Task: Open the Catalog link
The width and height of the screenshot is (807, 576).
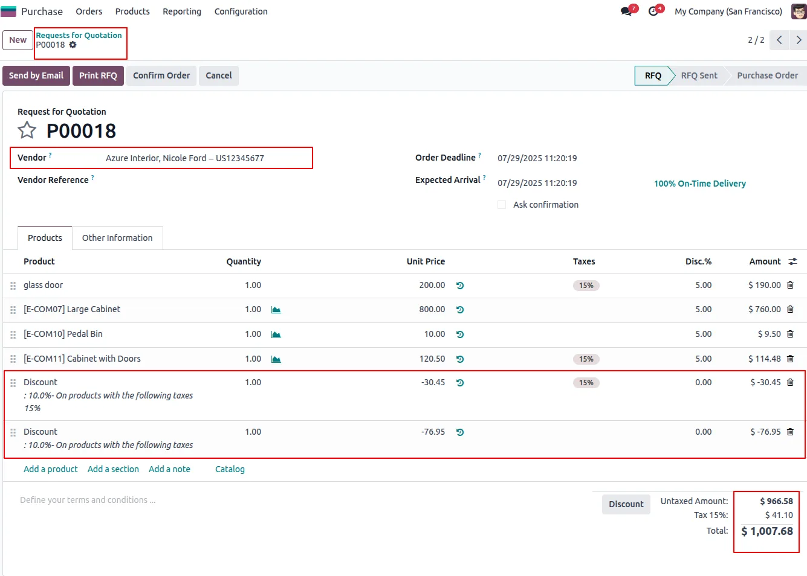Action: tap(230, 469)
